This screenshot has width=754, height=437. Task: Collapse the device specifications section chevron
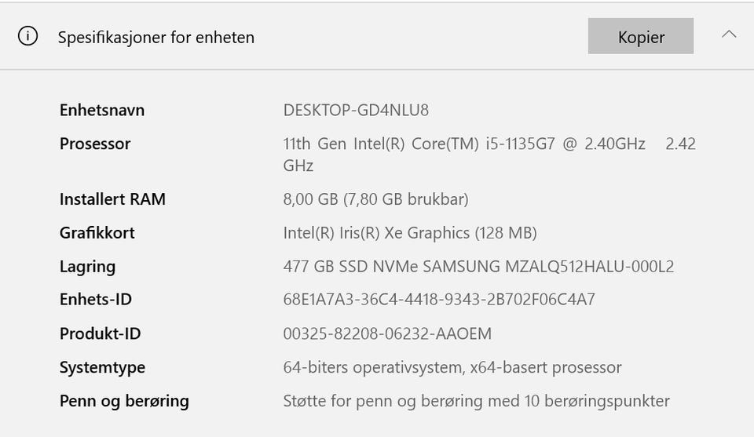point(729,35)
